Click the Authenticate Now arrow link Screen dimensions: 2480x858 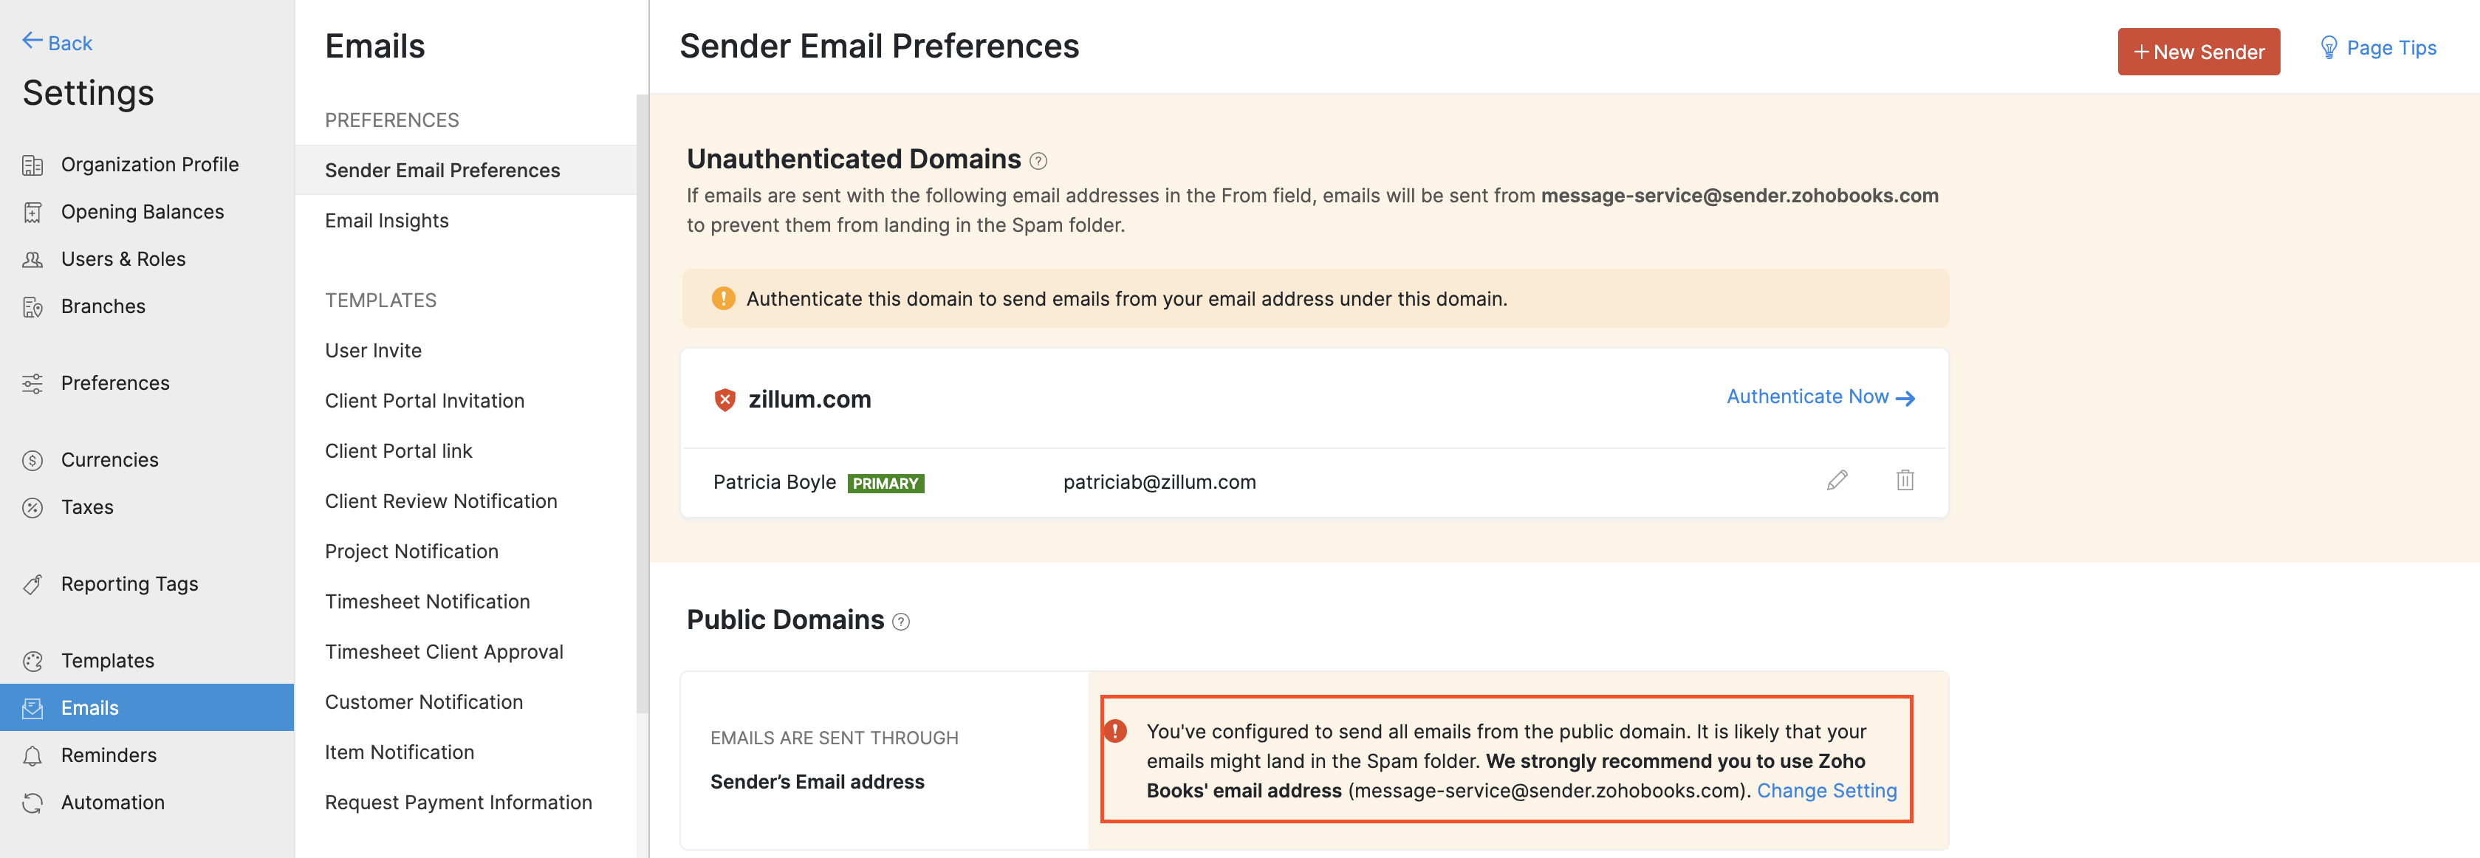tap(1820, 397)
